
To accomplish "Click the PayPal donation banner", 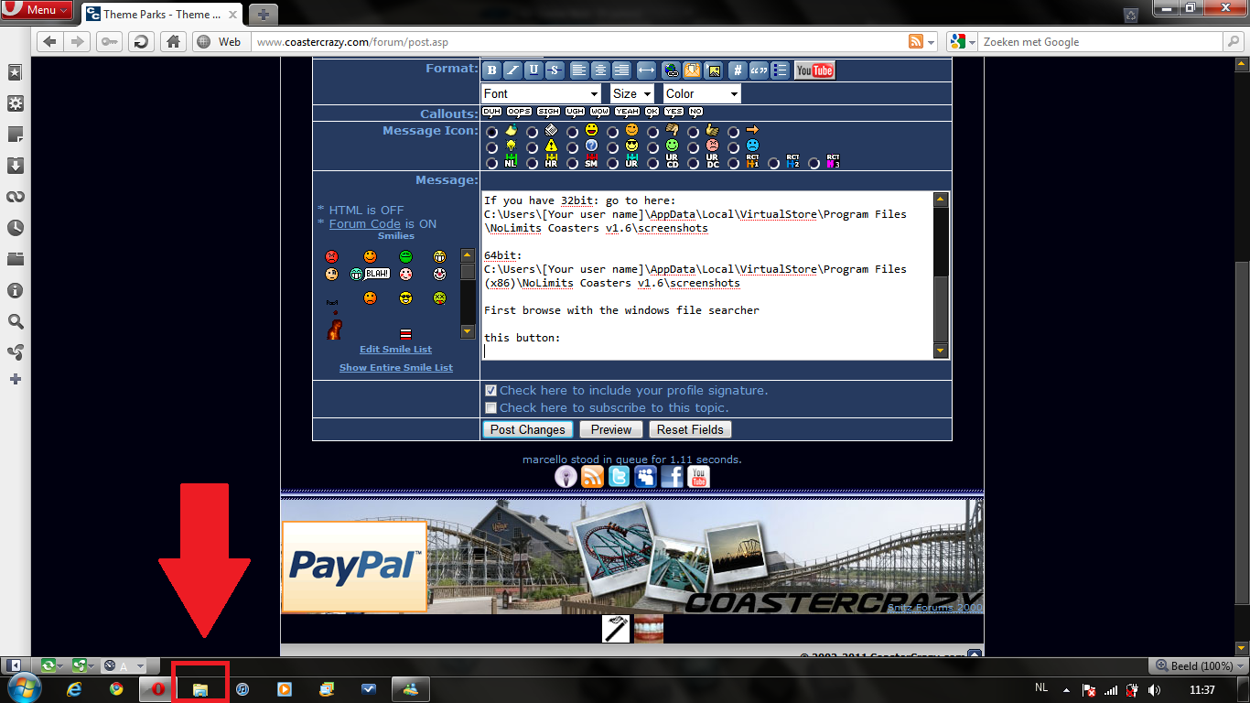I will pyautogui.click(x=354, y=567).
